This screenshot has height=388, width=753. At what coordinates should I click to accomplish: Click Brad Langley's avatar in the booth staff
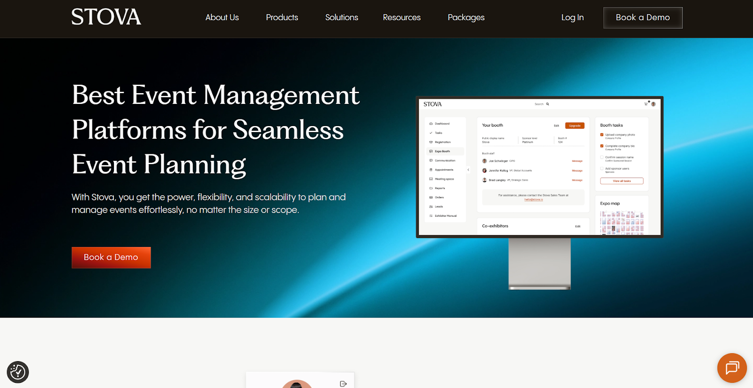pos(484,180)
